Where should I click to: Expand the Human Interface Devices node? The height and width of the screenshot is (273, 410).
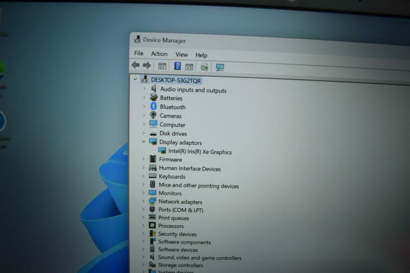pyautogui.click(x=143, y=167)
